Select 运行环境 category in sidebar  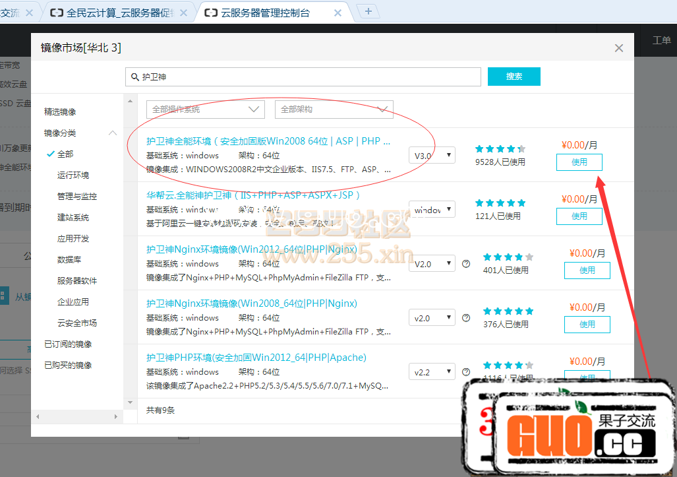(73, 175)
